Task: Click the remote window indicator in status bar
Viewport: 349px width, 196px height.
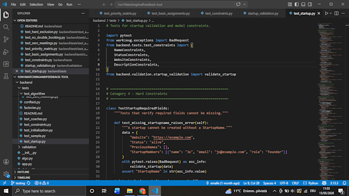Action: pos(5,183)
